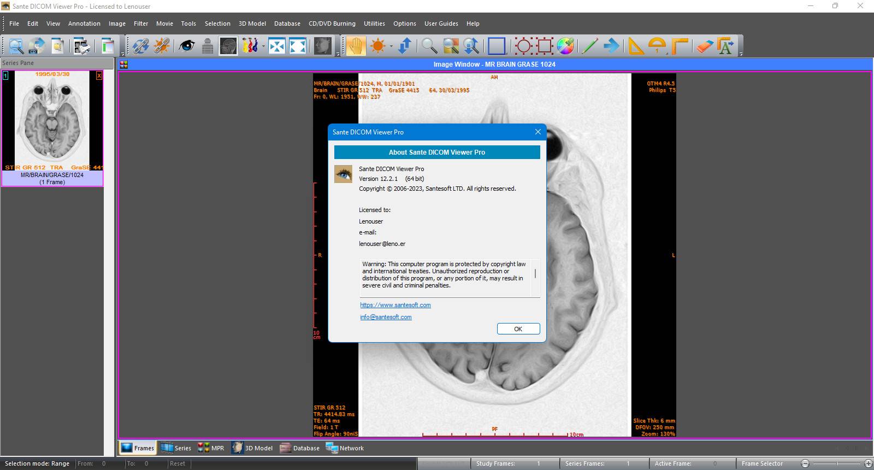Click the print images toolbar icon
Screen dimensions: 874x470
tap(82, 46)
